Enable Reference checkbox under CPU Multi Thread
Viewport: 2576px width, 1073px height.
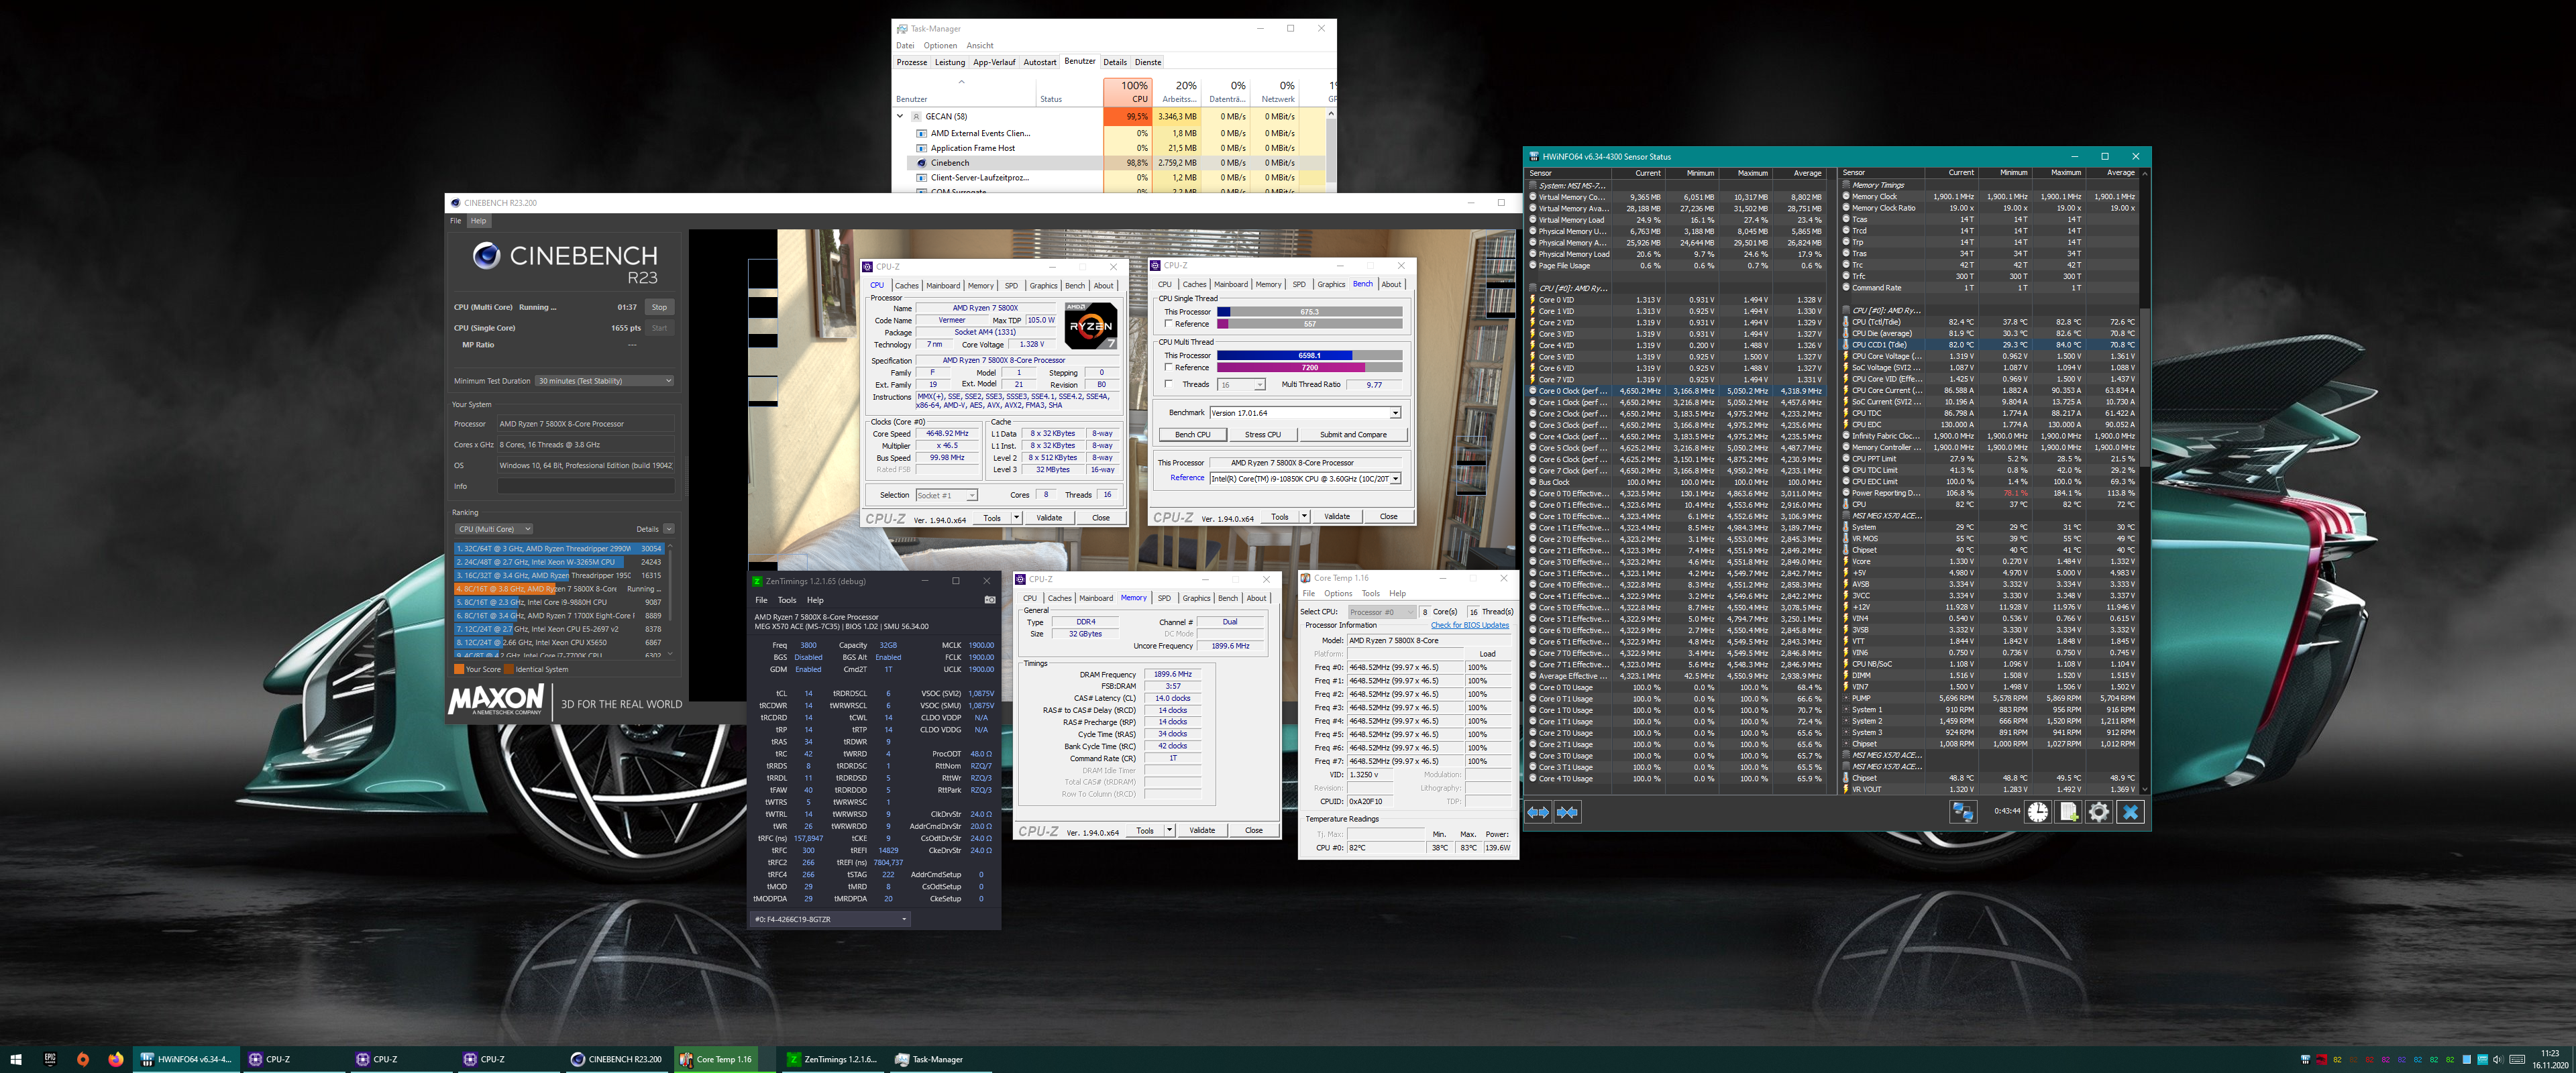click(1168, 368)
